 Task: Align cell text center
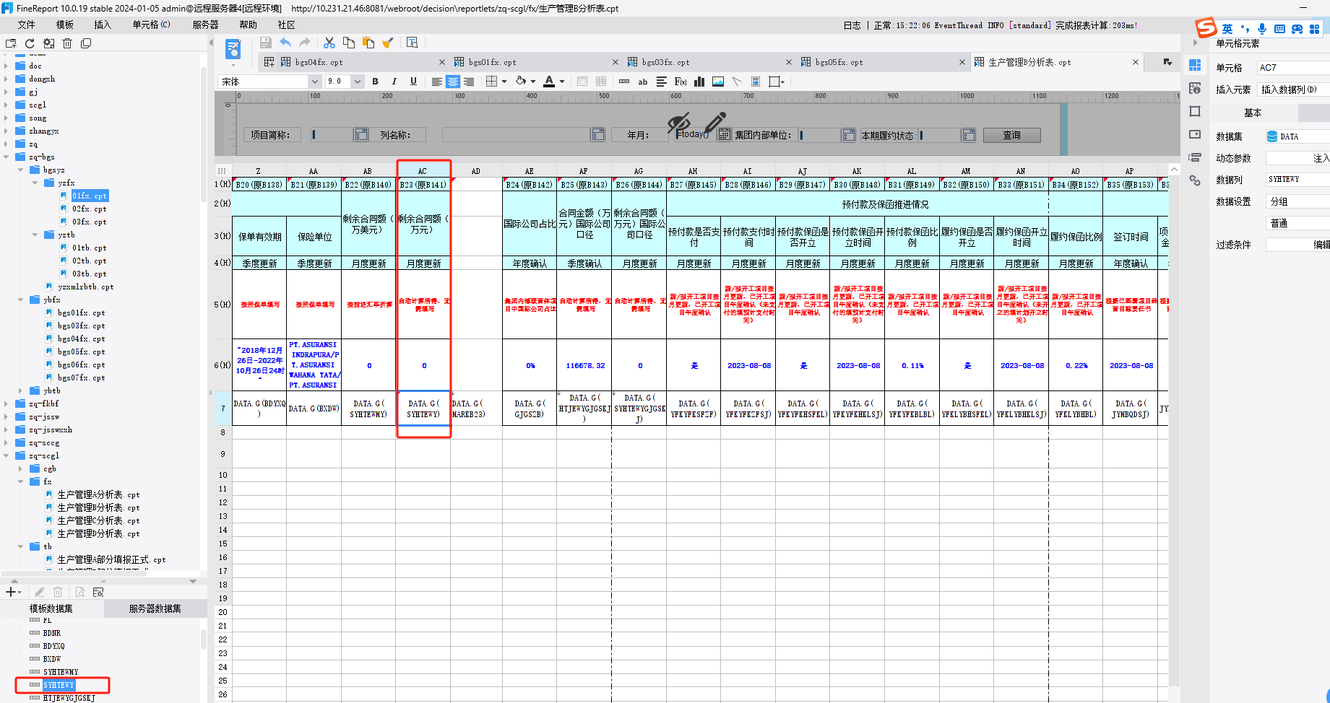click(453, 82)
